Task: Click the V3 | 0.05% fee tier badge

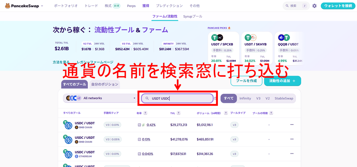Action: coord(113,139)
